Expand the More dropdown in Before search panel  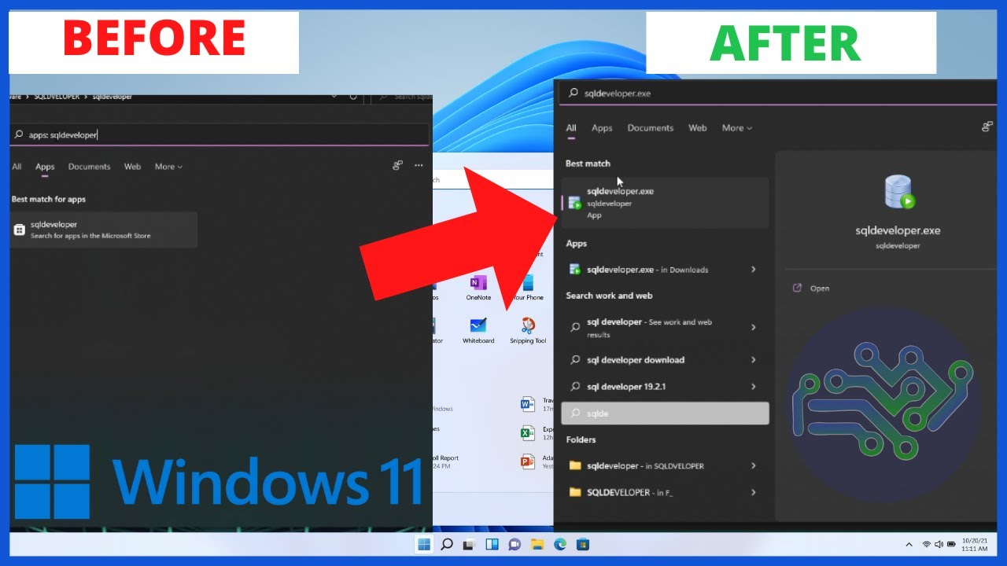pyautogui.click(x=168, y=167)
